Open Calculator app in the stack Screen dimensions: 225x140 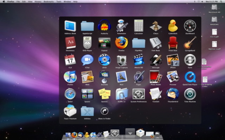tap(139, 26)
